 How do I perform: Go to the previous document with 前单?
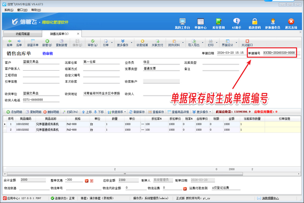pos(10,43)
